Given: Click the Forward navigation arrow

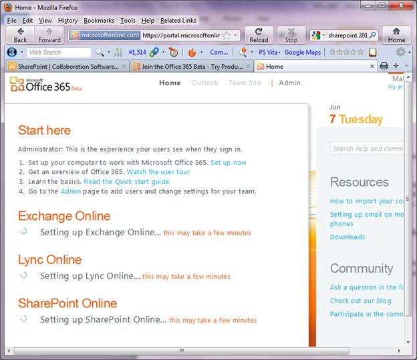Looking at the screenshot, I should [49, 35].
